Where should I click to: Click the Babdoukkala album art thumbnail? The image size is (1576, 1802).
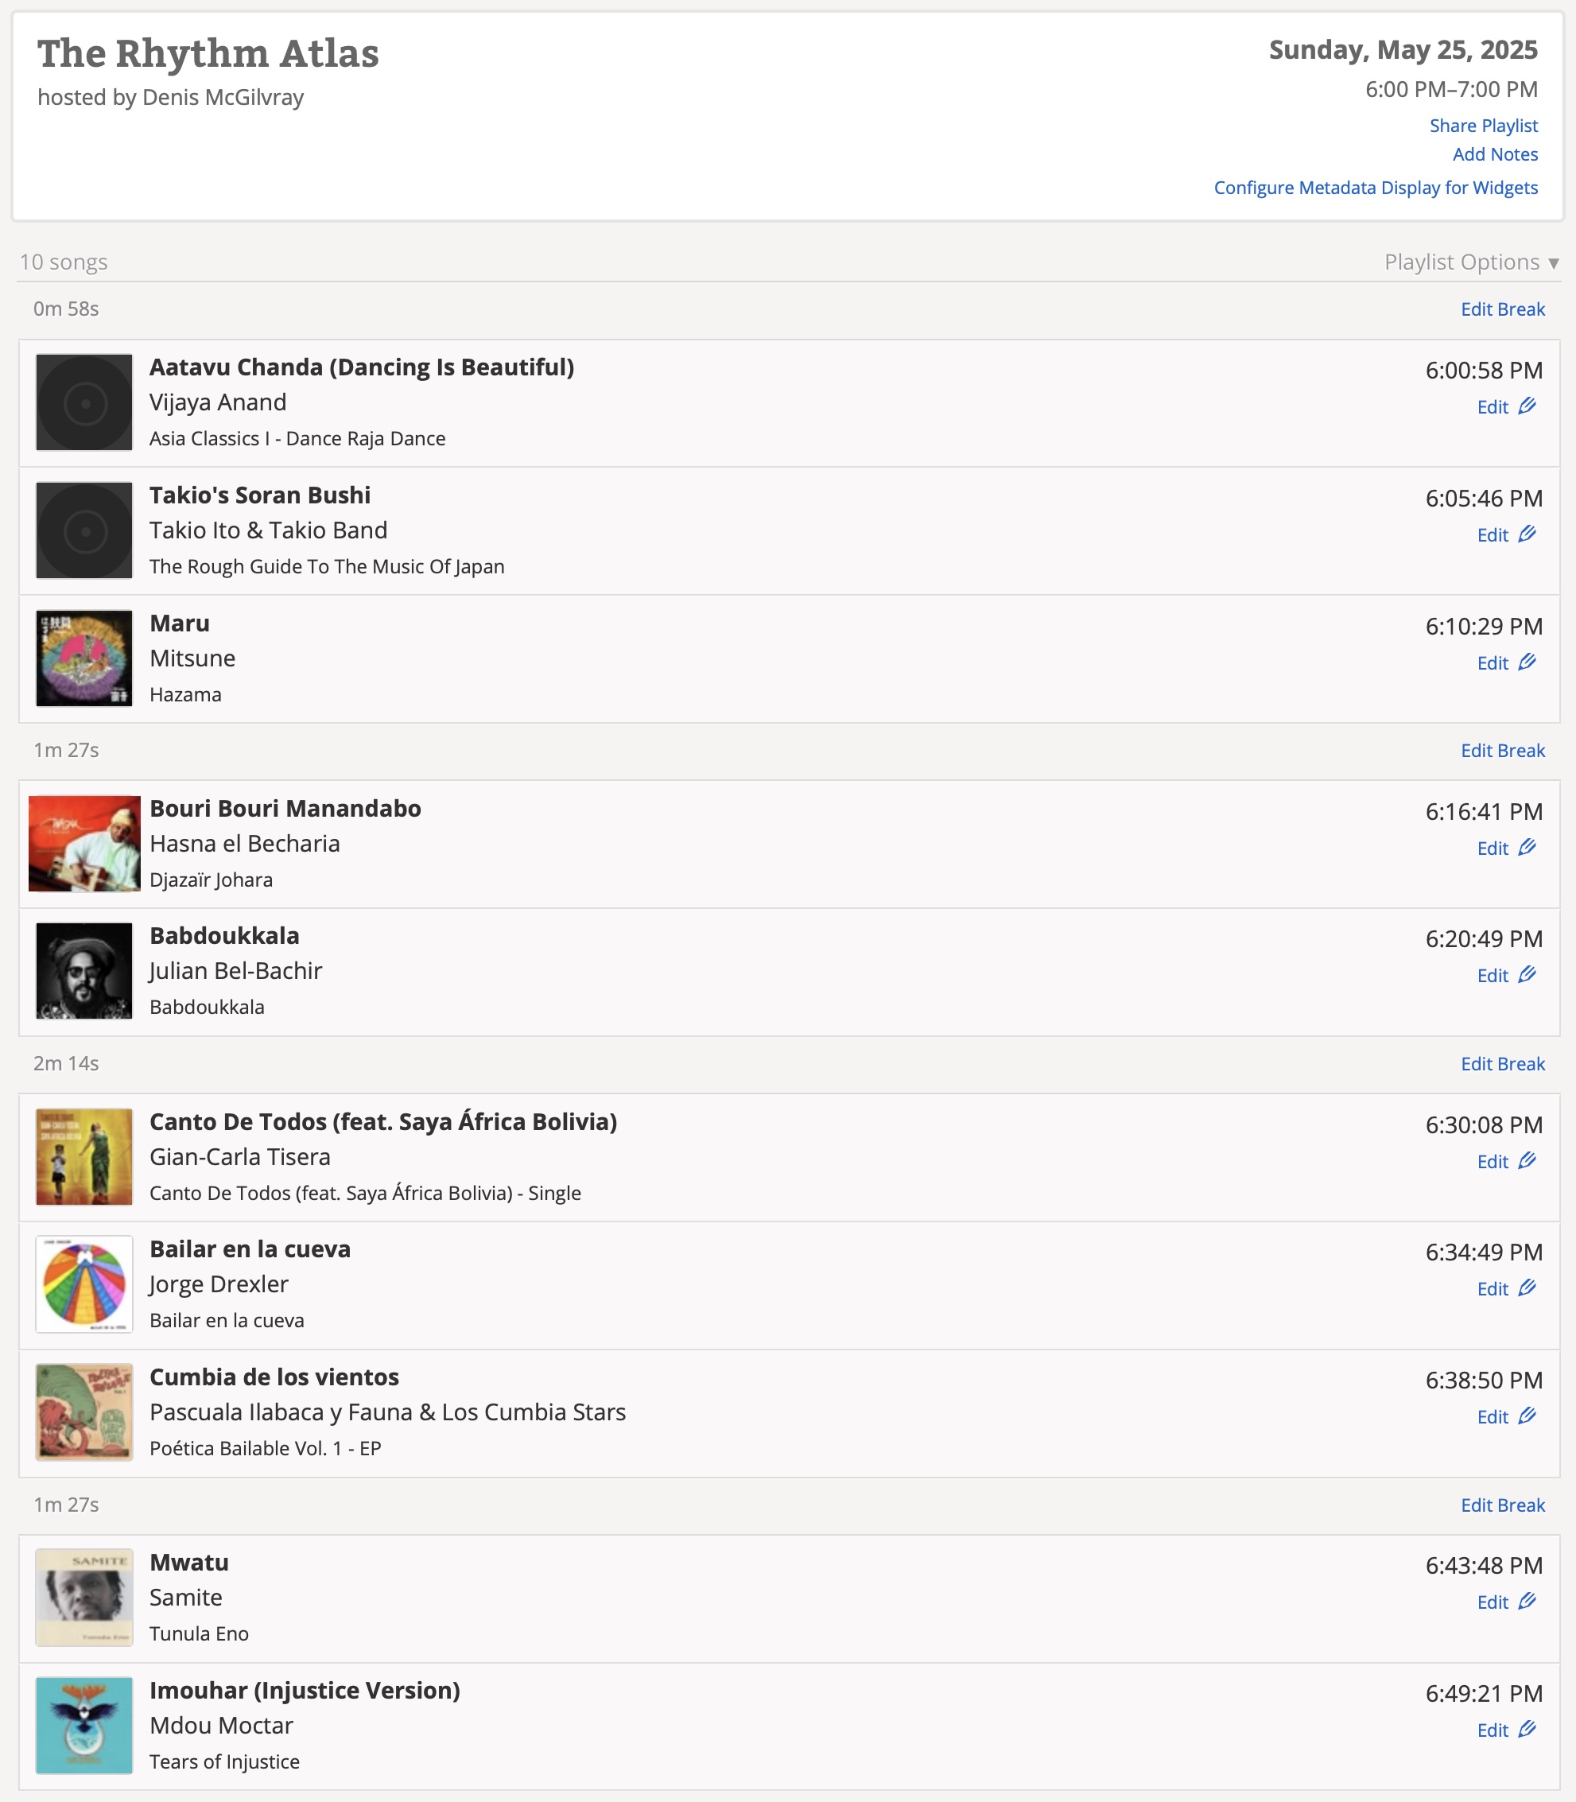pyautogui.click(x=84, y=971)
